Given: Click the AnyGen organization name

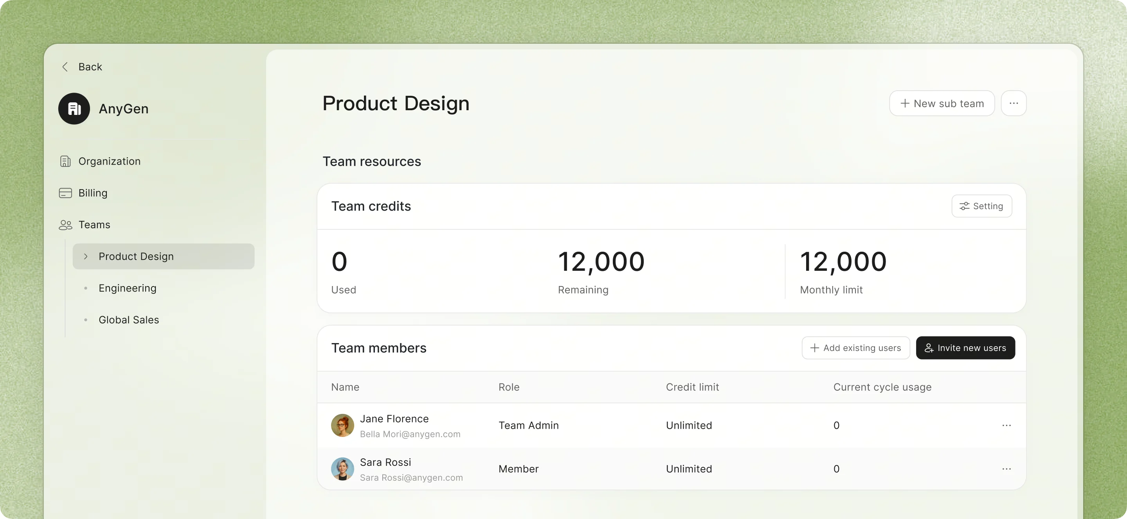Looking at the screenshot, I should click(123, 109).
